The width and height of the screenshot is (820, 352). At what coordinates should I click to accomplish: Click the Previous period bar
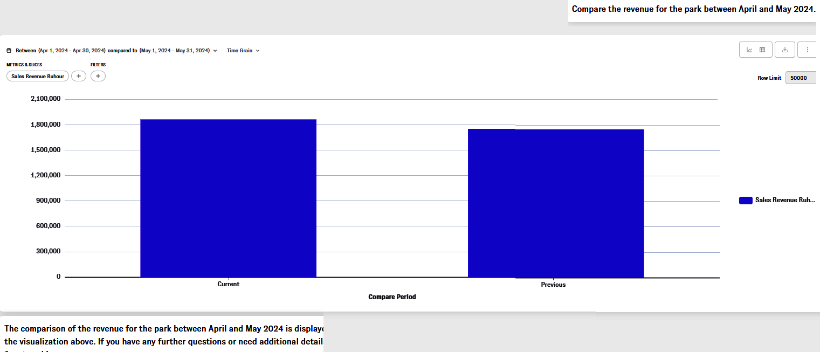(556, 203)
